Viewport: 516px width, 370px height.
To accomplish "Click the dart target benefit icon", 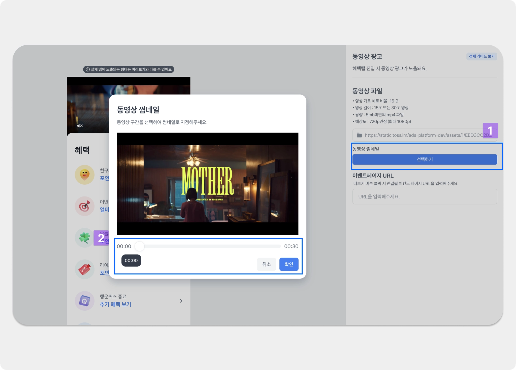I will [85, 206].
